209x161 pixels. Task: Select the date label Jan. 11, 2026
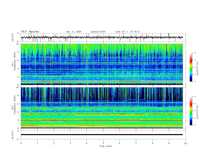(x=74, y=32)
